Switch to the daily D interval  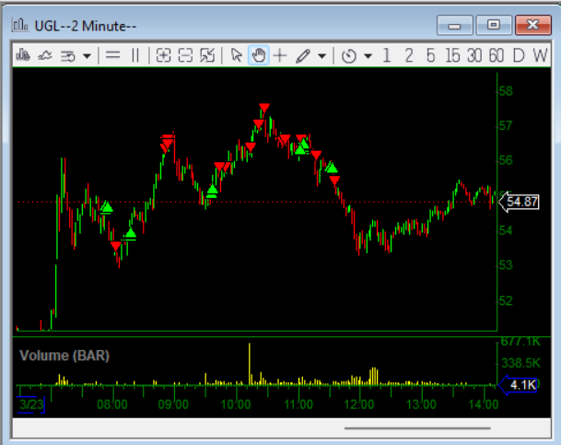click(x=519, y=55)
